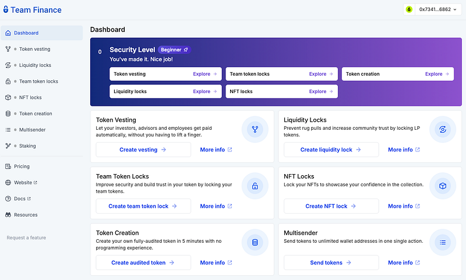Click Explore on Liquidity locks banner tile

(205, 91)
